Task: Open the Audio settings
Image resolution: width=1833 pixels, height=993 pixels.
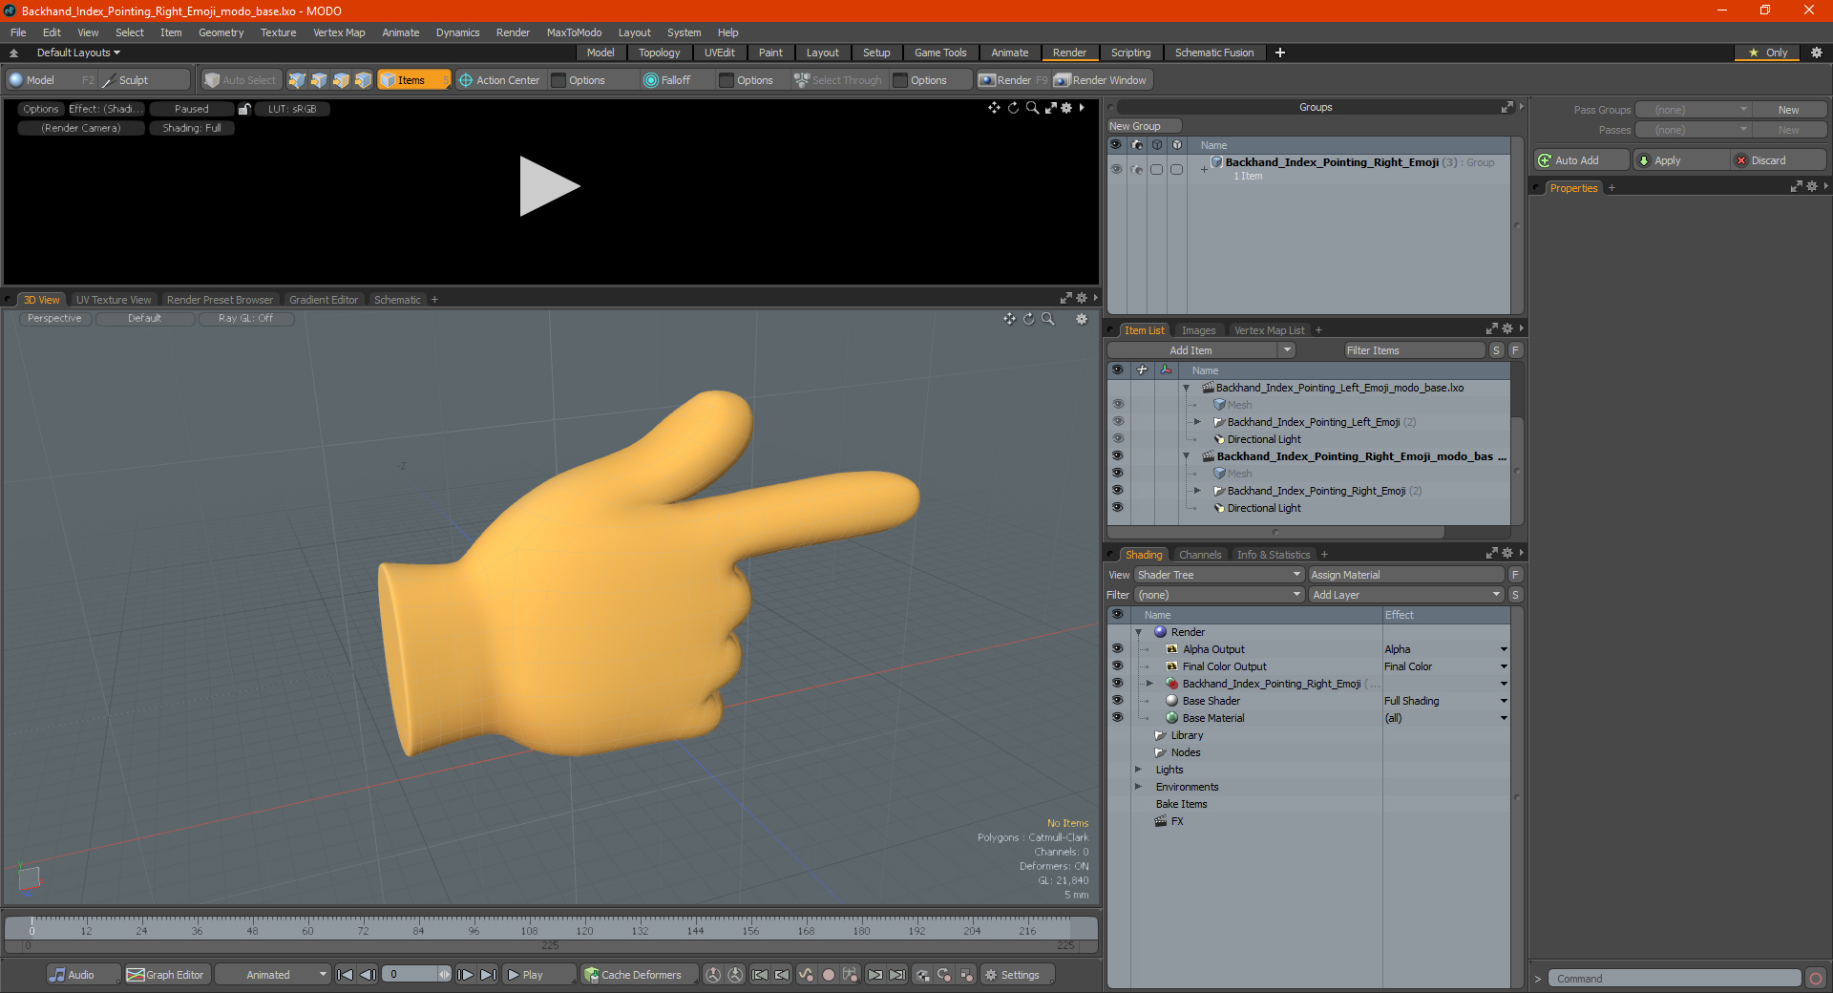Action: (83, 975)
